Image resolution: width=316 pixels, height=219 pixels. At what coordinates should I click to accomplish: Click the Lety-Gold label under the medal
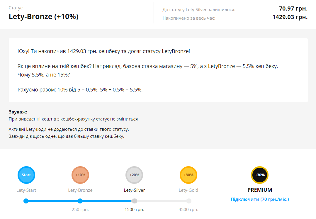coord(188,190)
